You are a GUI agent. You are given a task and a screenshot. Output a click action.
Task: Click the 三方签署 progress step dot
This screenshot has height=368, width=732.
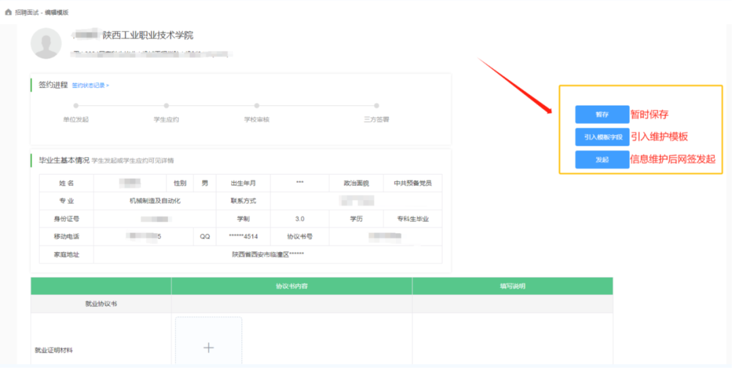point(377,106)
